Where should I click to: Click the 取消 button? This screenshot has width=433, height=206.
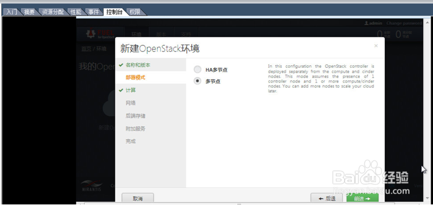click(x=138, y=199)
